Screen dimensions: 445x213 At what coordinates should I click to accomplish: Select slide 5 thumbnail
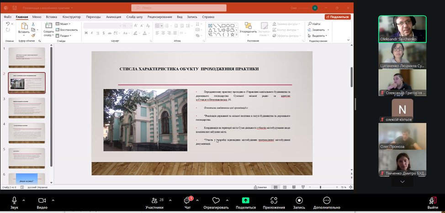tap(26, 158)
